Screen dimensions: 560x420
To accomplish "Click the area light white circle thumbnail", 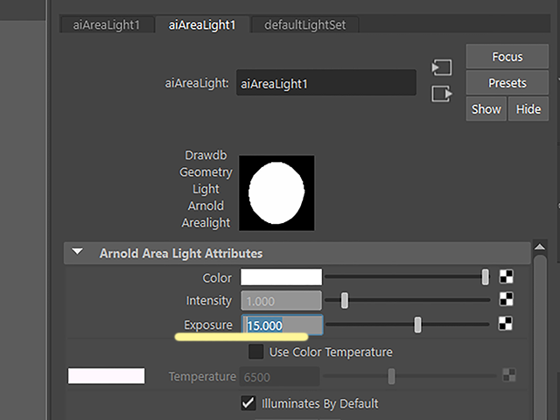I will point(276,192).
